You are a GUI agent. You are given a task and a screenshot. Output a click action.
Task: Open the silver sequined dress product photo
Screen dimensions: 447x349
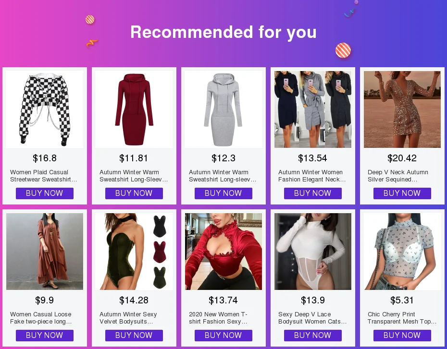click(402, 109)
